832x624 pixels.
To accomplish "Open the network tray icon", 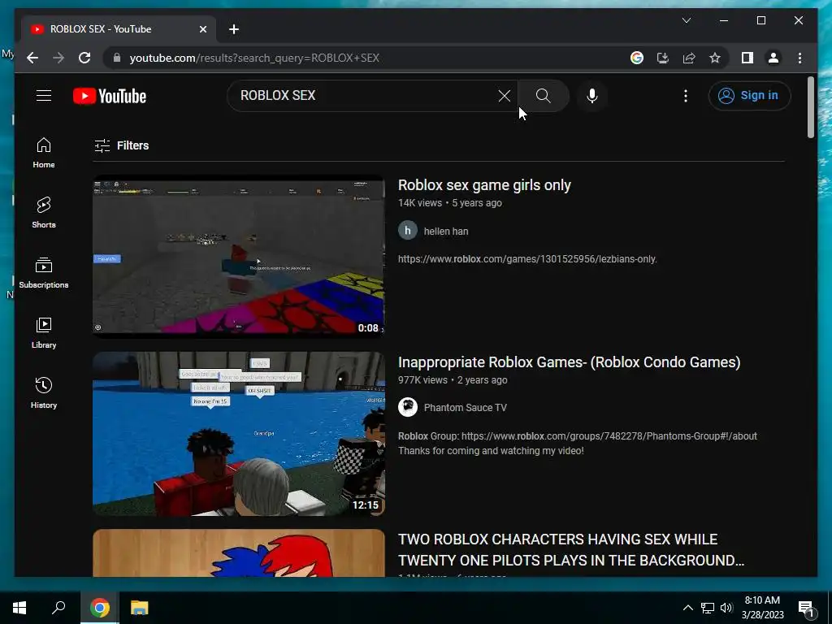I will point(708,608).
